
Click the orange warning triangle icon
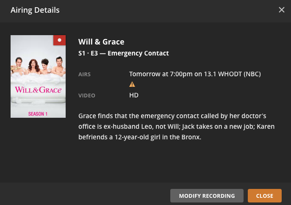132,84
